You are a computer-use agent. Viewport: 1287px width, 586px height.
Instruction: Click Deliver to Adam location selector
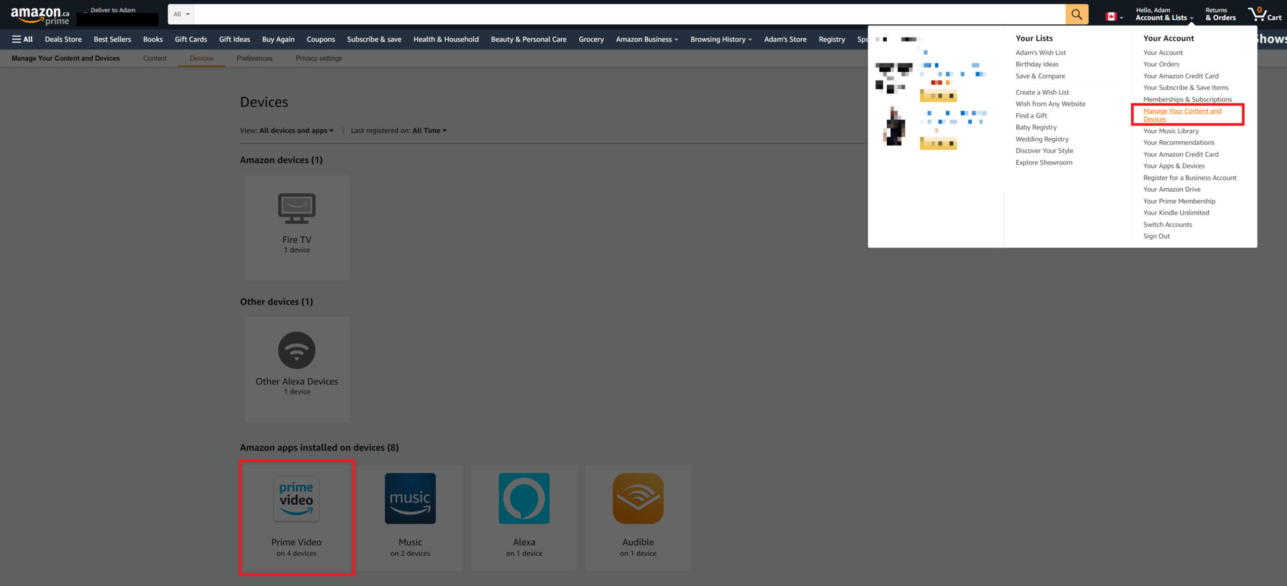coord(117,15)
